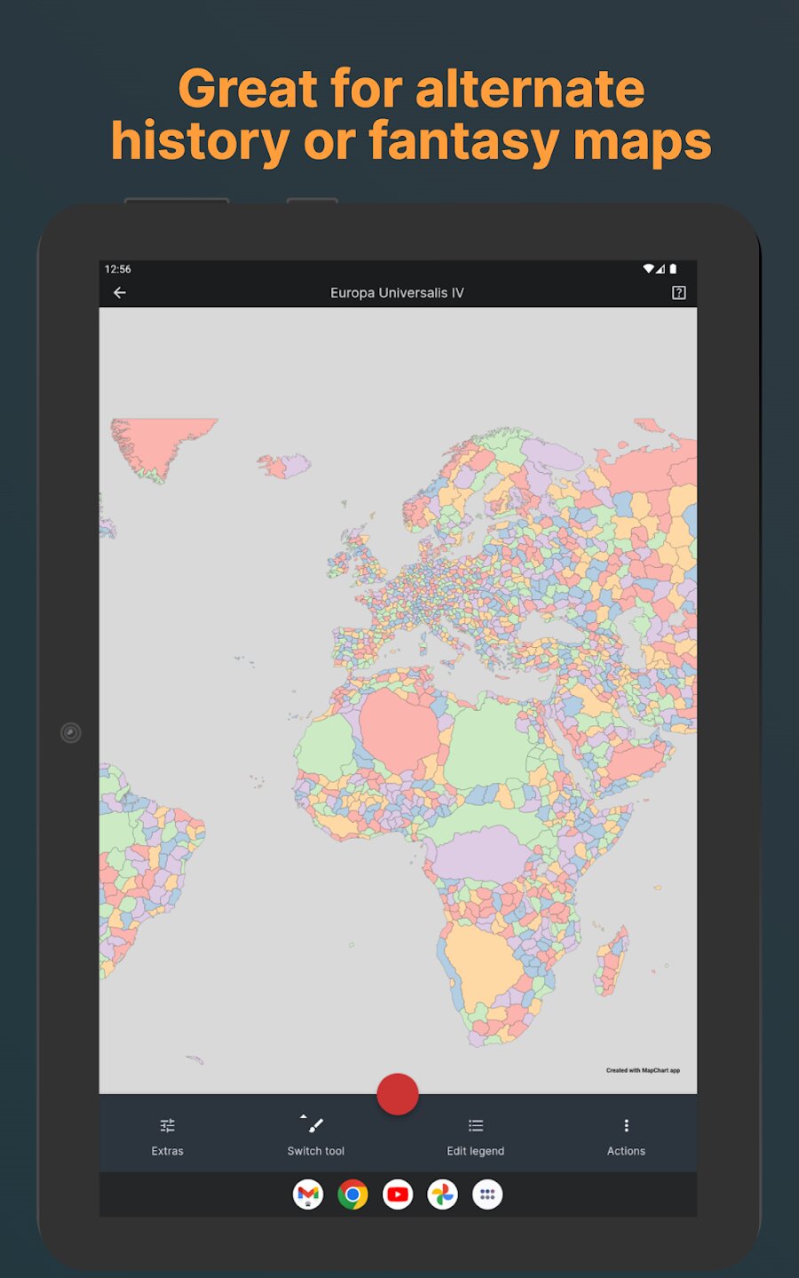This screenshot has width=799, height=1278.
Task: Go back using the arrow icon
Action: coord(120,293)
